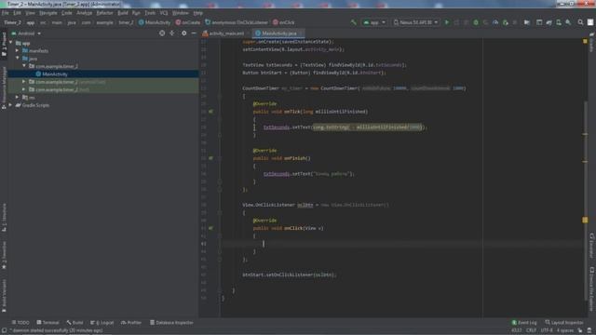Image resolution: width=596 pixels, height=335 pixels.
Task: Open the Favorites side tab
Action: [x=4, y=255]
